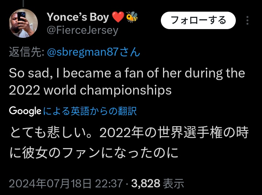
Task: Open the @FierceJersey handle link
Action: coord(83,30)
